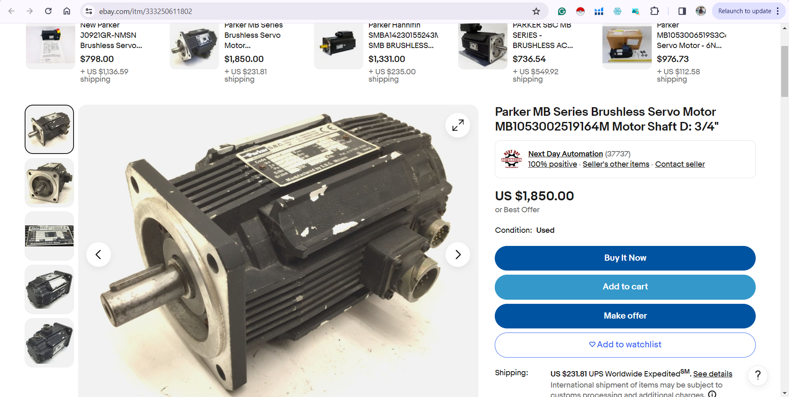789x397 pixels.
Task: Open shipping See details link
Action: pos(713,374)
